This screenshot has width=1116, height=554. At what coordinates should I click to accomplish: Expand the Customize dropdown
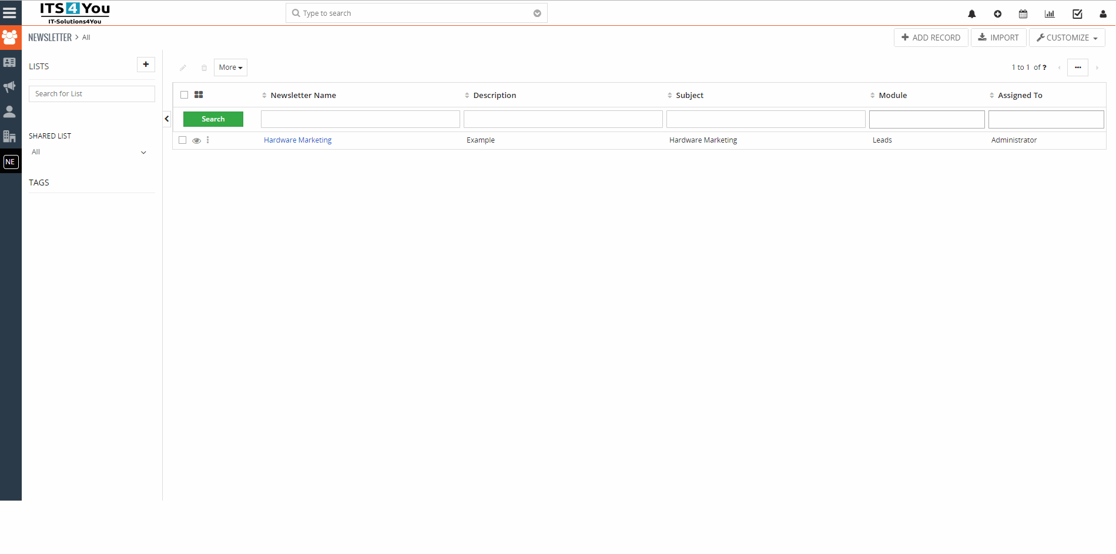coord(1067,38)
